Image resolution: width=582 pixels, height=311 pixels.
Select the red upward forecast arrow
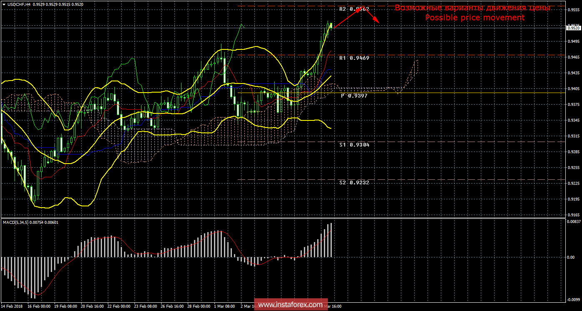[x=348, y=19]
